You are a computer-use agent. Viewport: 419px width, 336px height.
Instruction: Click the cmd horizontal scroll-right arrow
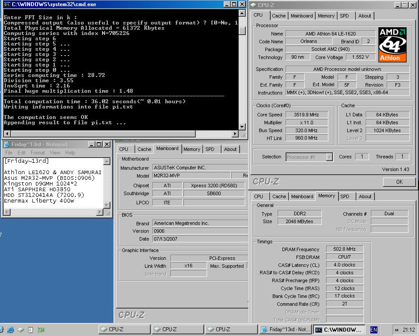point(235,133)
